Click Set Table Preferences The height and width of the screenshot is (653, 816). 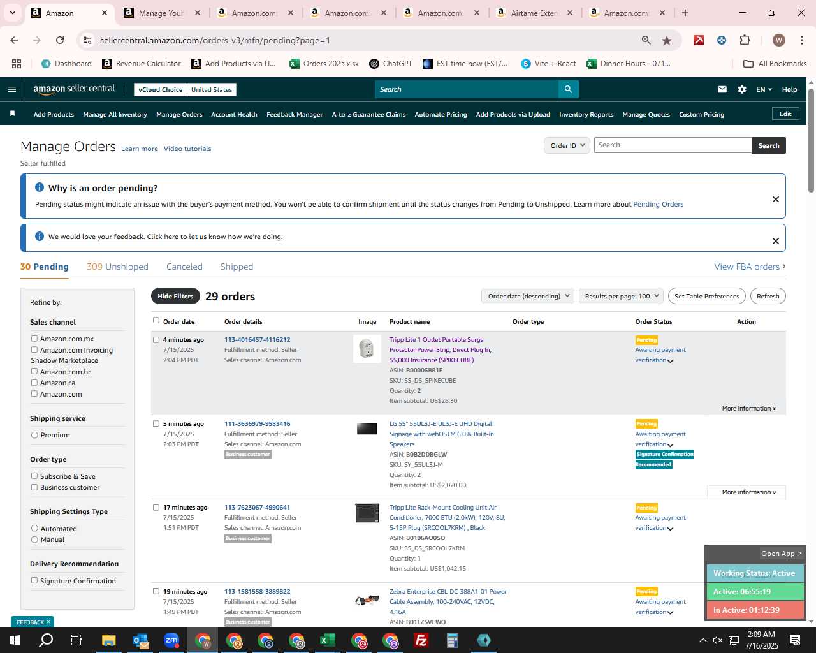tap(707, 296)
